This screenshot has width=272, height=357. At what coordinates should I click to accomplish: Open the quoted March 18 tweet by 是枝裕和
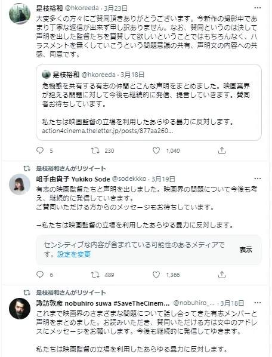149,102
